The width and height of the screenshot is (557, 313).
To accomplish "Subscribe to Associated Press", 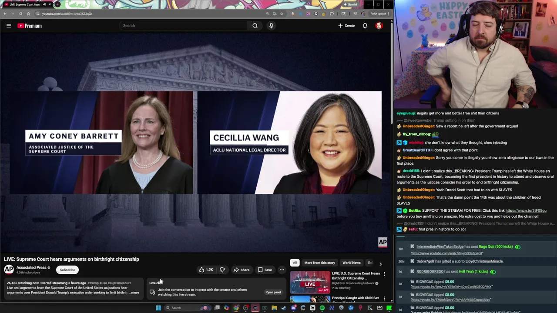I will pyautogui.click(x=67, y=270).
